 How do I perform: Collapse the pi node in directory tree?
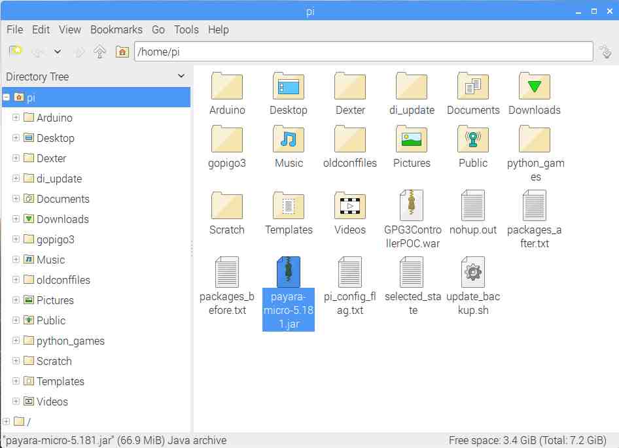tap(7, 97)
